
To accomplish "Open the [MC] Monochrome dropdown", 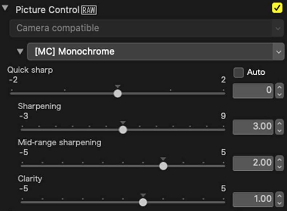I will 155,52.
